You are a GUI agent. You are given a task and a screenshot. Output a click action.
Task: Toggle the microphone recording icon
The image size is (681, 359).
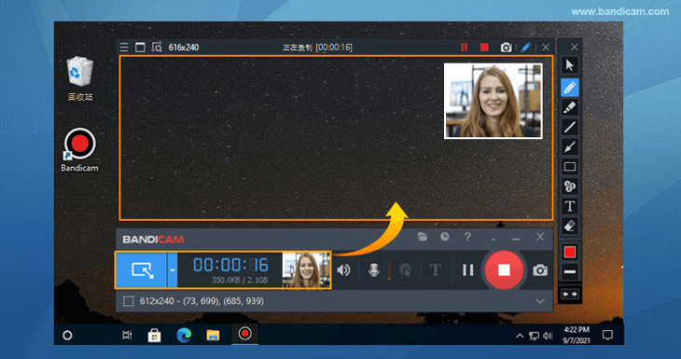tap(373, 270)
